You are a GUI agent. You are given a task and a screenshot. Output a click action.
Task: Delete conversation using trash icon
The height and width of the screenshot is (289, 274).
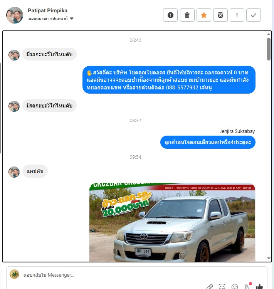[x=187, y=15]
